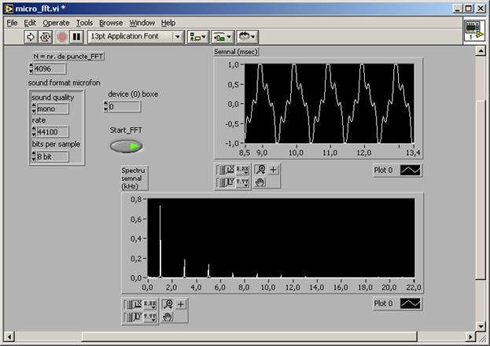Select zoom tool on Semnal graph palette
The width and height of the screenshot is (490, 346).
(x=260, y=169)
